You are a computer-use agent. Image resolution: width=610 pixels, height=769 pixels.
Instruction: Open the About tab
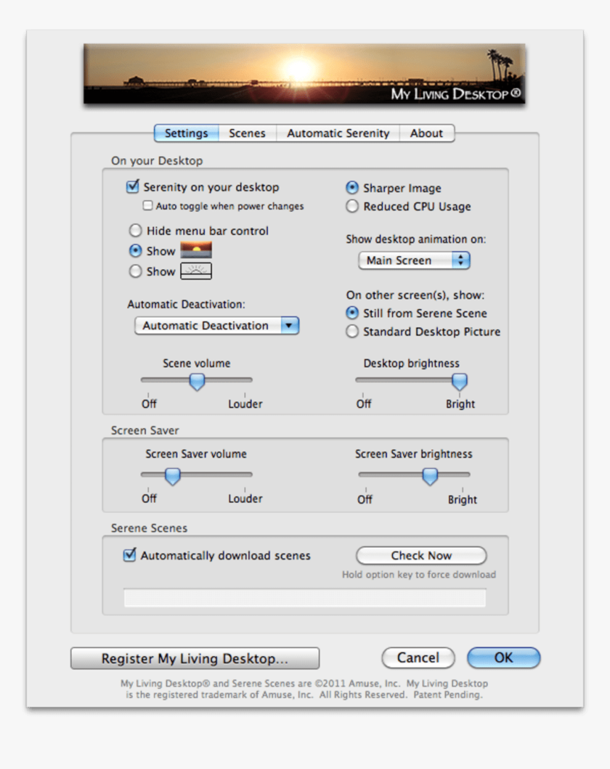coord(426,133)
